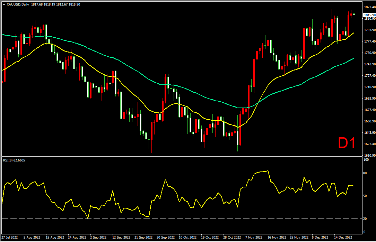Image resolution: width=376 pixels, height=242 pixels.
Task: Click the 27 Jul 2022 date label
Action: (x=10, y=238)
